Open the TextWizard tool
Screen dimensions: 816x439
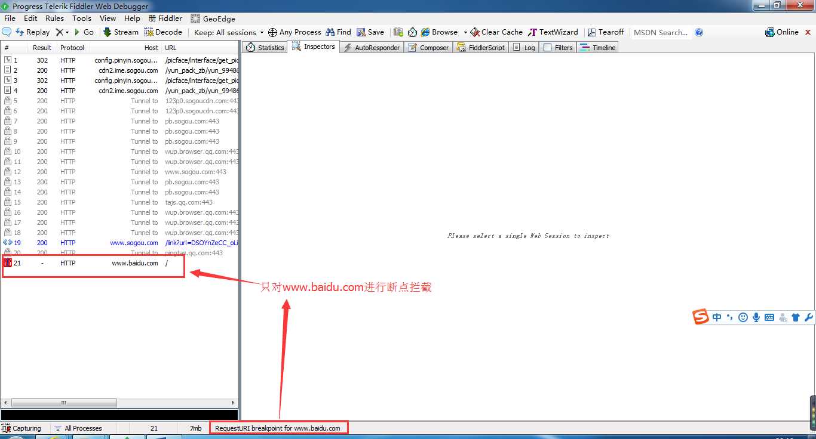553,32
